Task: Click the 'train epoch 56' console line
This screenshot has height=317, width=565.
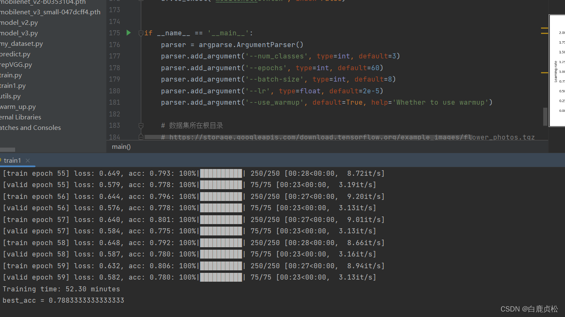Action: pos(193,196)
